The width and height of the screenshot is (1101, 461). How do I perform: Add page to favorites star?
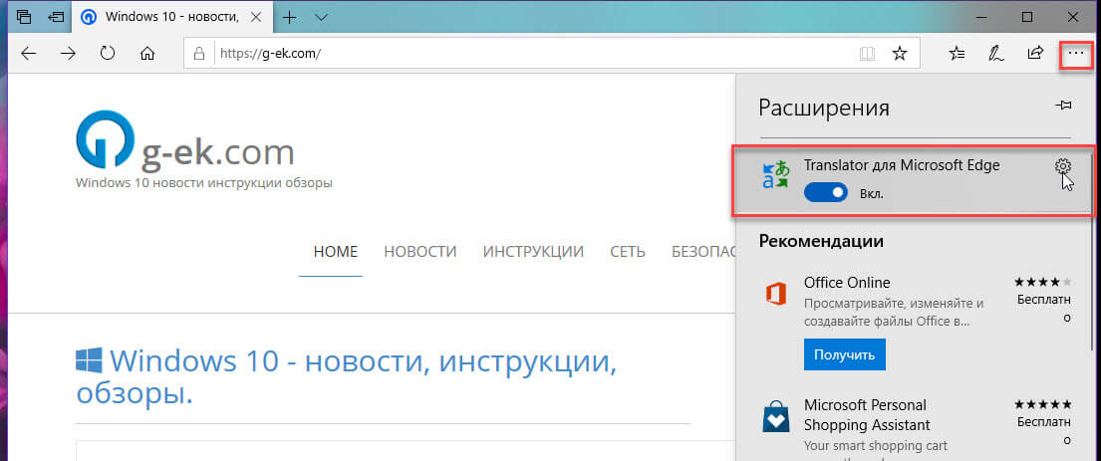click(x=900, y=54)
